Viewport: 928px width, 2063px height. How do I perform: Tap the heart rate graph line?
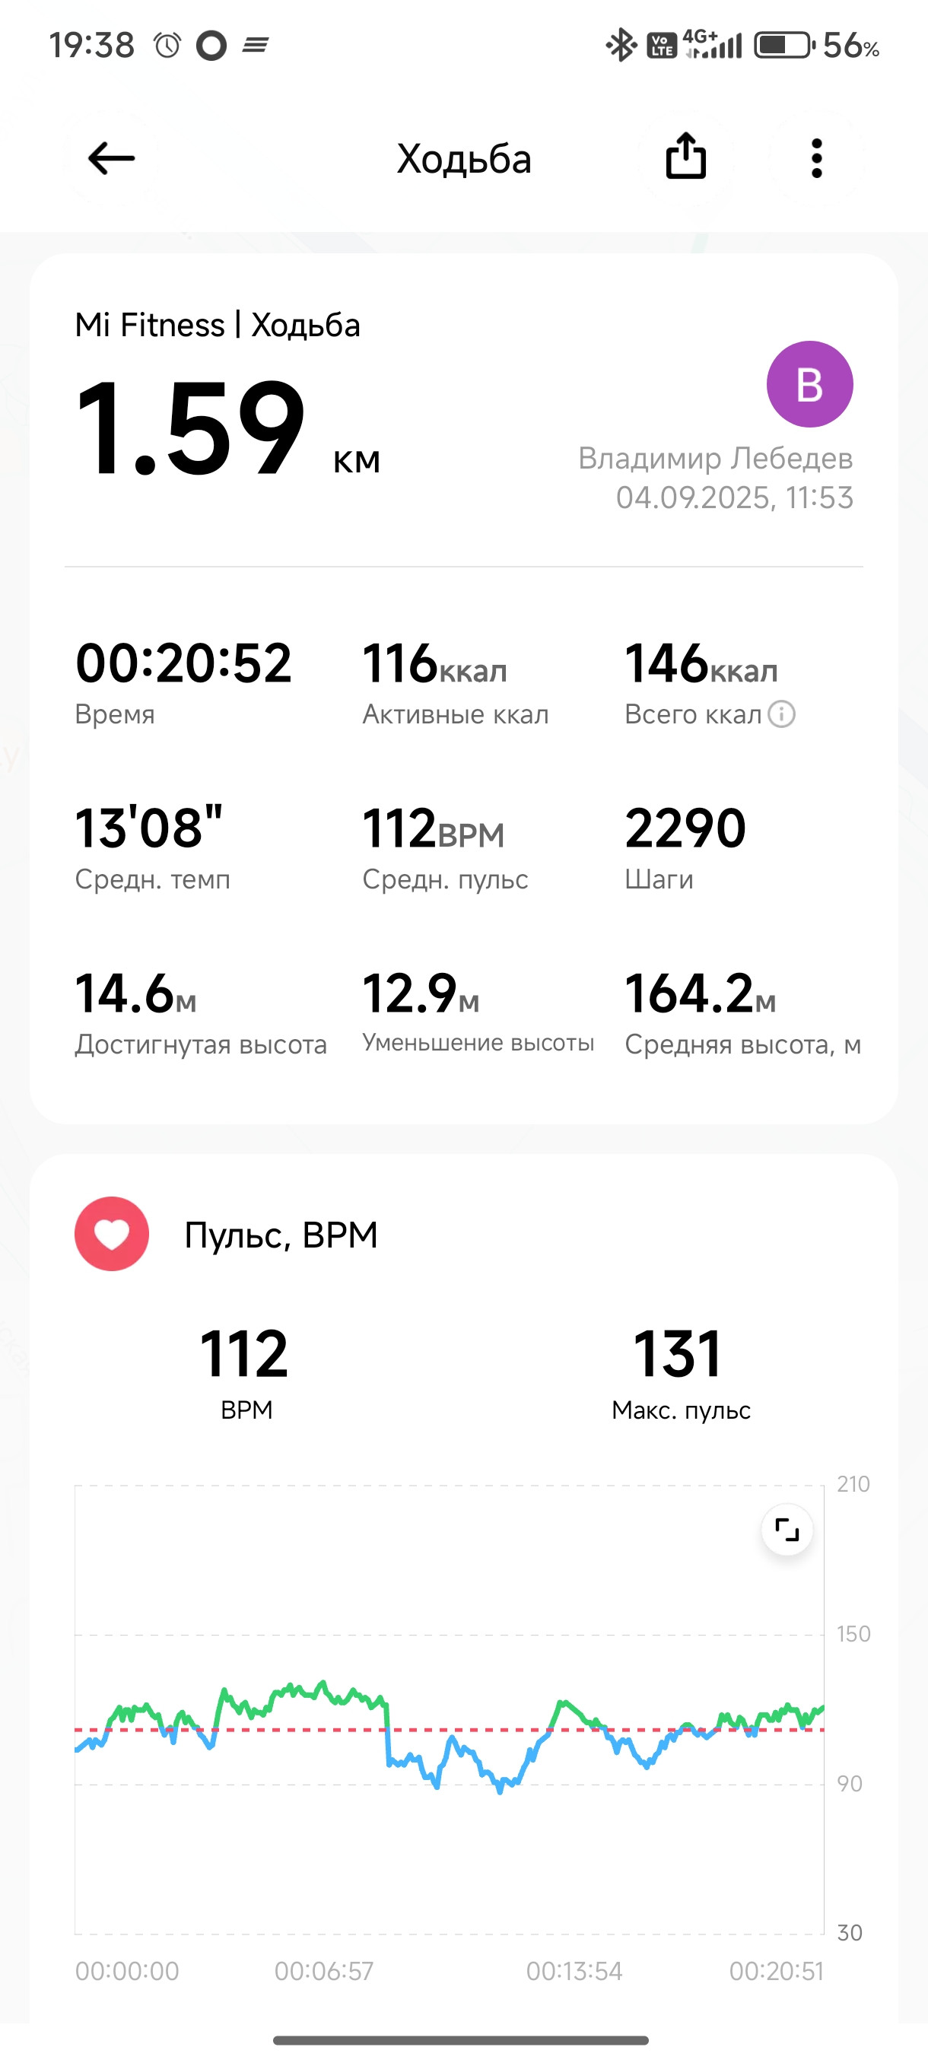click(x=448, y=1733)
